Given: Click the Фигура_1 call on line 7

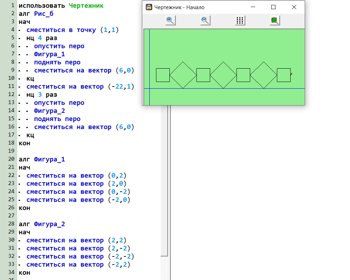Looking at the screenshot, I should tap(49, 54).
